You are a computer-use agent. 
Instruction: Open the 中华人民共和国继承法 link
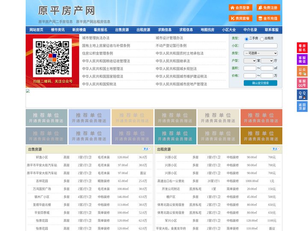click(173, 61)
